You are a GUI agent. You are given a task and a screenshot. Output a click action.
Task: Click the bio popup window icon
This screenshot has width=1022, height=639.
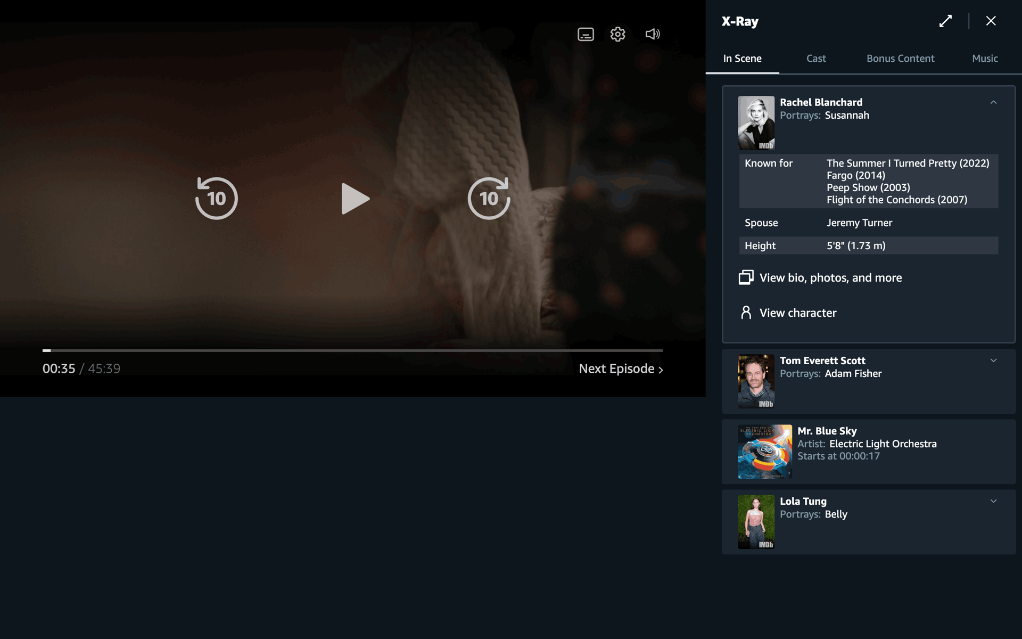pos(746,277)
